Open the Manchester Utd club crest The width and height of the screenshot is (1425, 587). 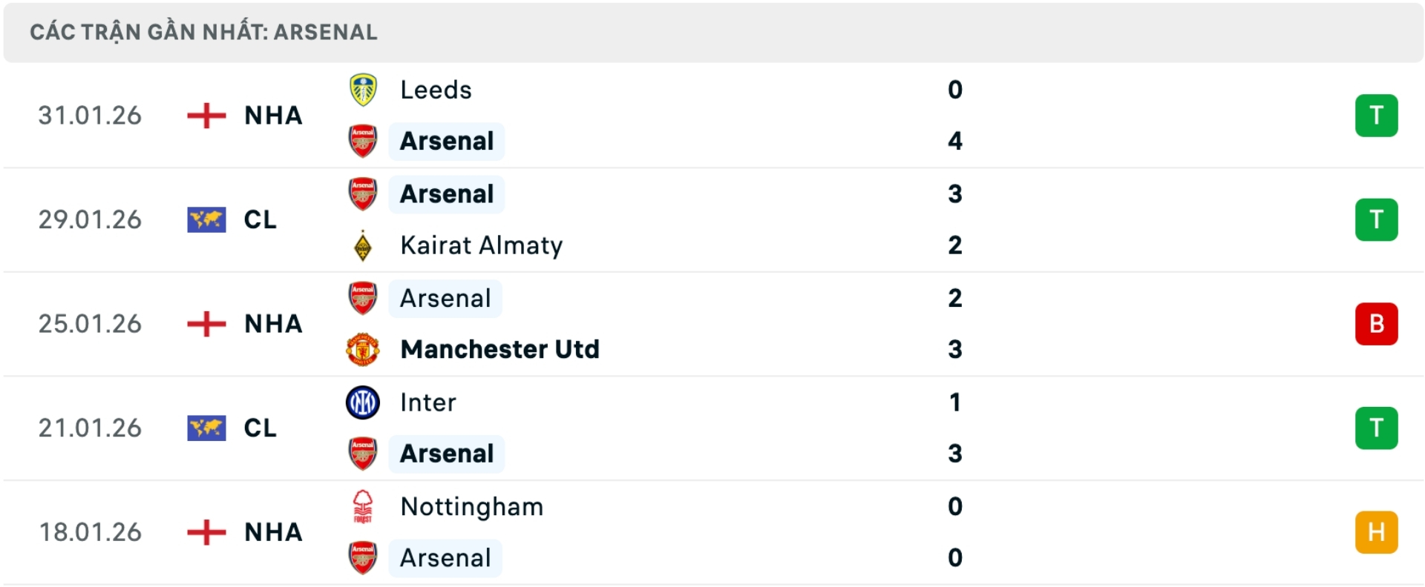click(x=363, y=350)
